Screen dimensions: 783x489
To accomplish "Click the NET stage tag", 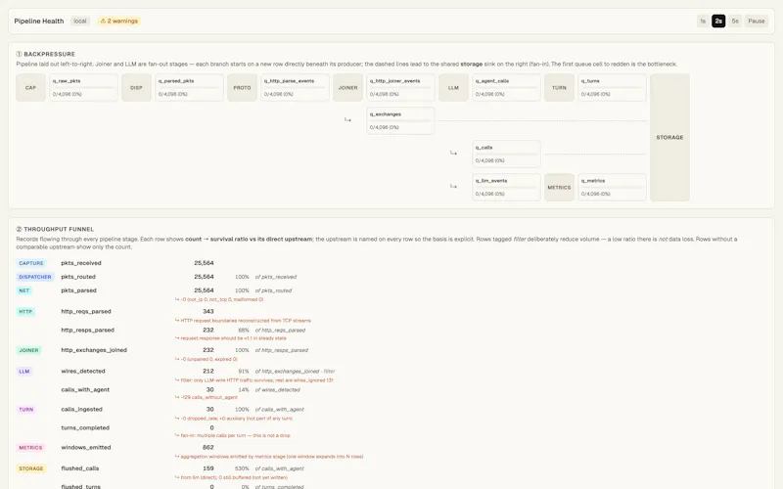I will 23,290.
